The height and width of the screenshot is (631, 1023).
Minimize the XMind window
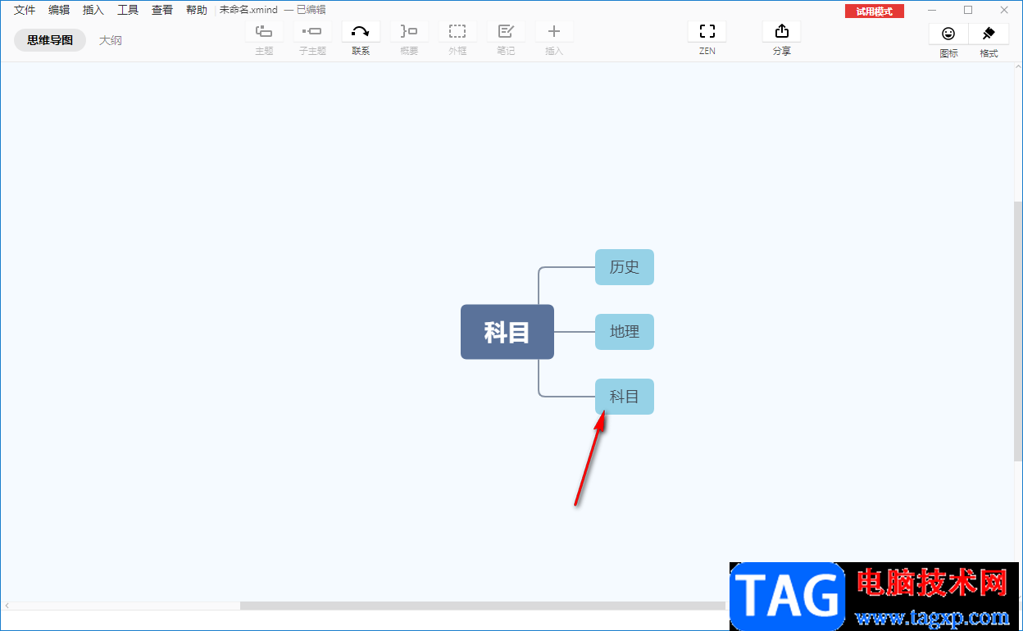click(932, 10)
